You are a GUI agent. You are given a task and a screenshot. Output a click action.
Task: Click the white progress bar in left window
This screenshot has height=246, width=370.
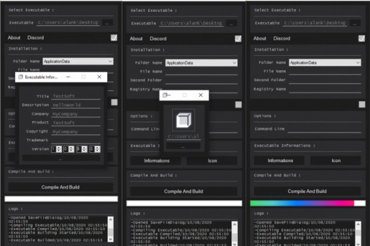61,199
